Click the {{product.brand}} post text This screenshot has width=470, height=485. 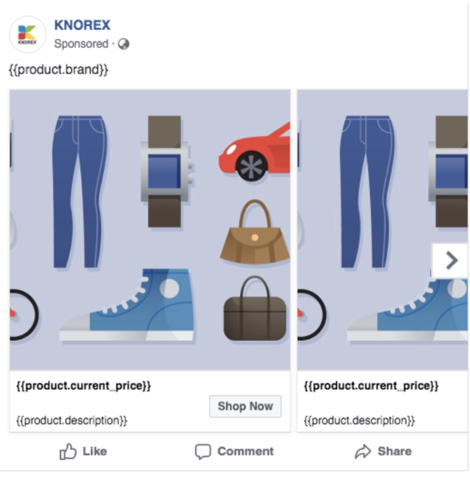58,69
